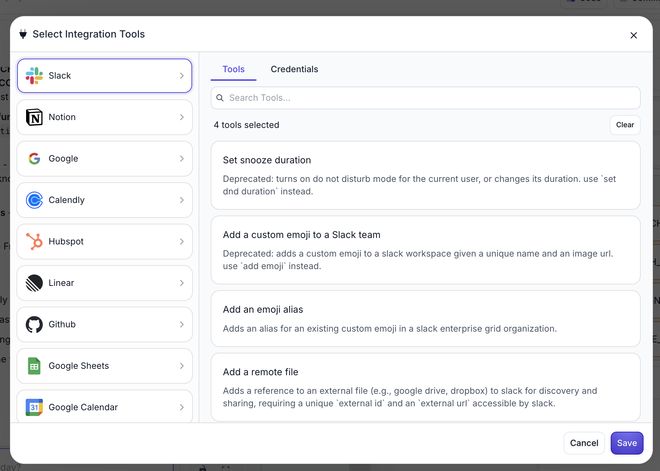Clear the selected tools
The height and width of the screenshot is (471, 660).
pyautogui.click(x=625, y=125)
